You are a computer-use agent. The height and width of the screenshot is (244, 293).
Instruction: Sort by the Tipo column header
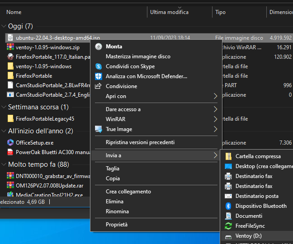tap(239, 12)
